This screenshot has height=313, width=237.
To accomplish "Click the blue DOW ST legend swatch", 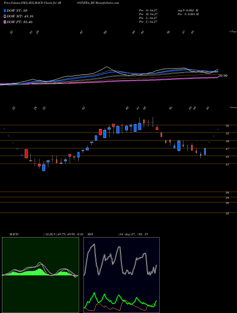I will point(5,10).
